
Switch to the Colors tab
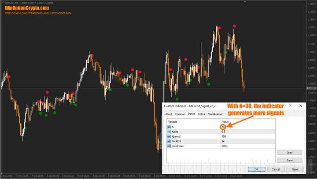201,114
